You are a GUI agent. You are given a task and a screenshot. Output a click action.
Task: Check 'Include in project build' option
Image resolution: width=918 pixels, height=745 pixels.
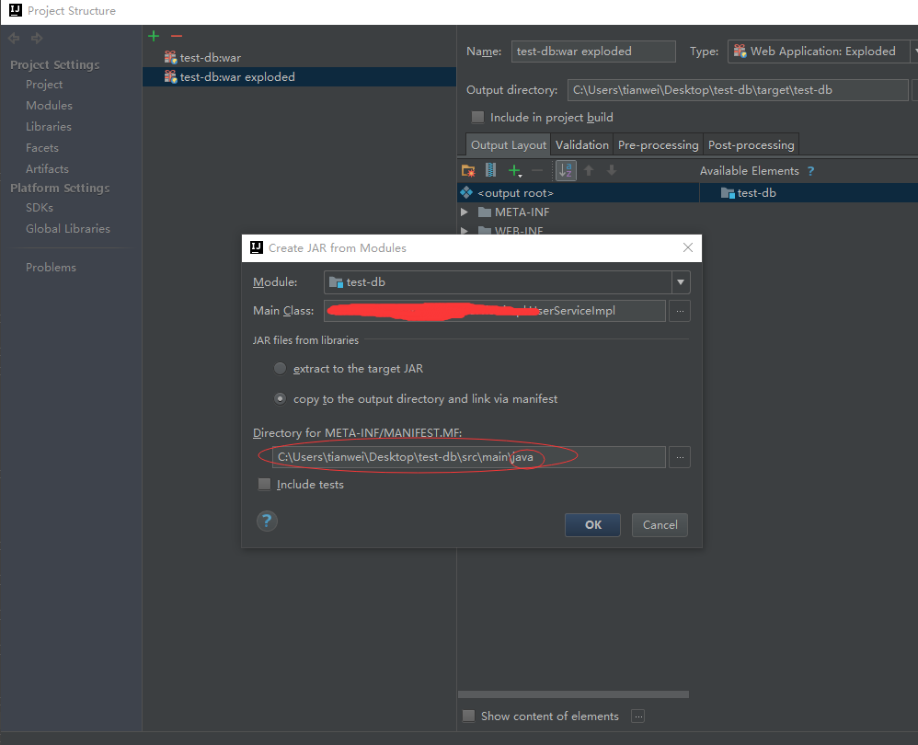[x=477, y=118]
